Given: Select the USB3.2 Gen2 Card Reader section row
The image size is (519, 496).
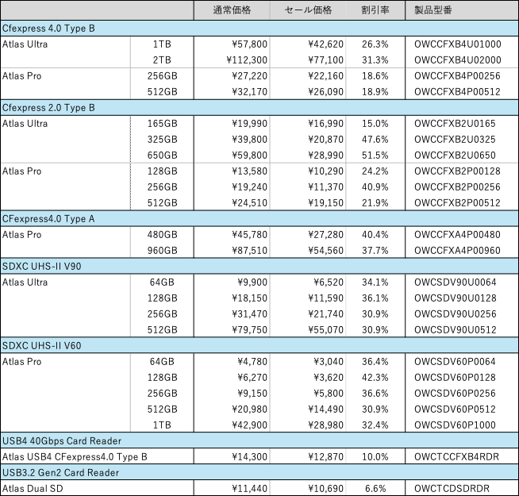Looking at the screenshot, I should [x=259, y=473].
